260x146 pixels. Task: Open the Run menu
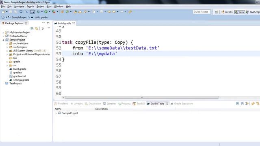[49, 6]
